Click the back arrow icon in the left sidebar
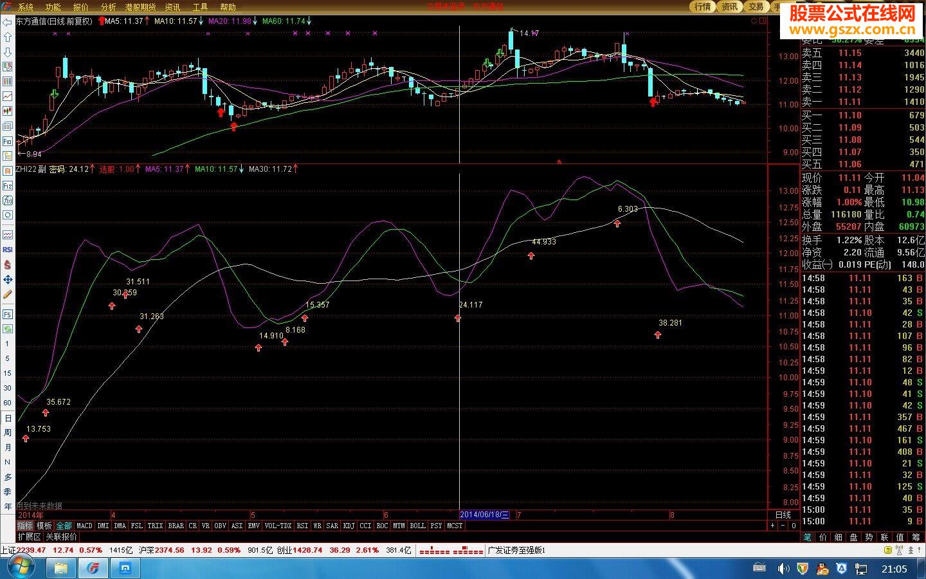 [8, 23]
